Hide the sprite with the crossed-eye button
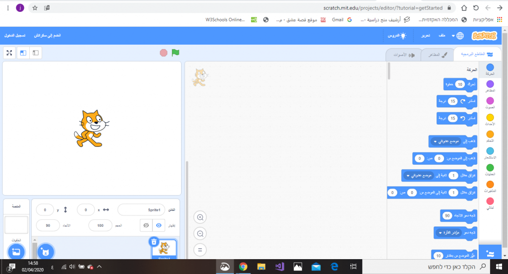This screenshot has height=274, width=508. (x=146, y=225)
